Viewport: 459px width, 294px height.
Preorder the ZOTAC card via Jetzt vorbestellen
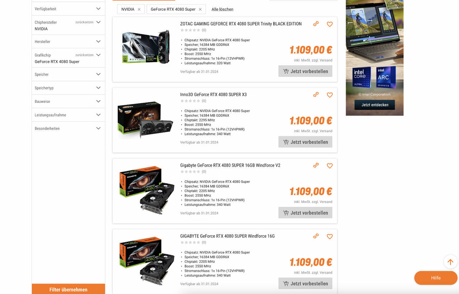[305, 71]
